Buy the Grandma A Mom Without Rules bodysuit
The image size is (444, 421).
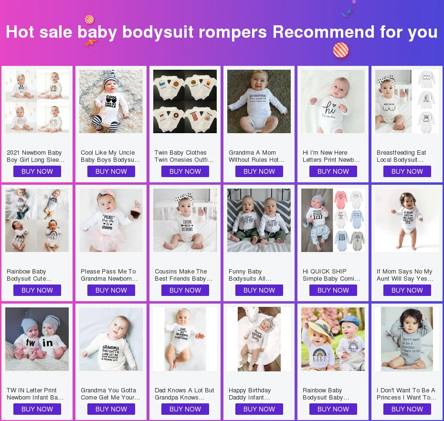pos(259,171)
